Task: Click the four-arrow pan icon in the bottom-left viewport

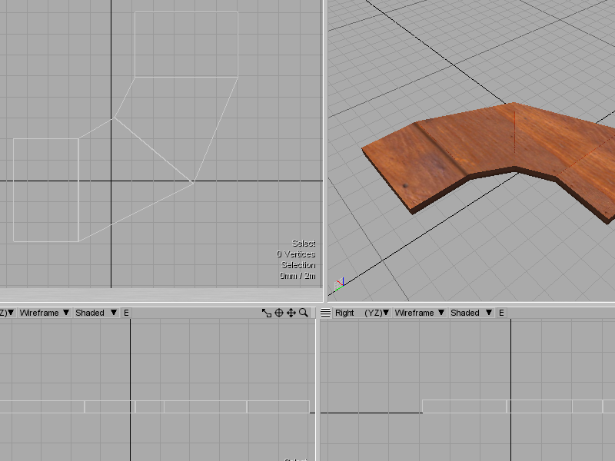Action: coord(291,313)
